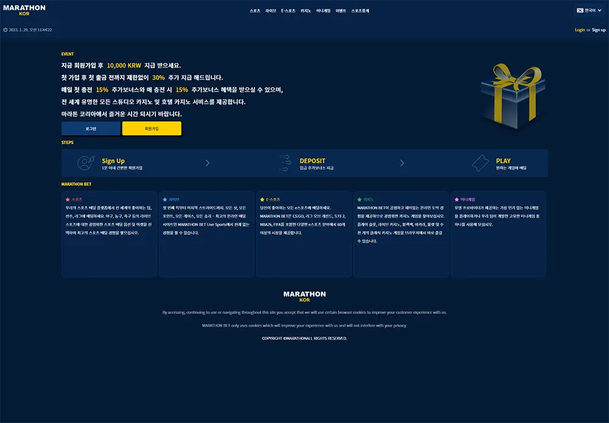Click the blue 로그인 button
609x423 pixels.
click(x=91, y=128)
